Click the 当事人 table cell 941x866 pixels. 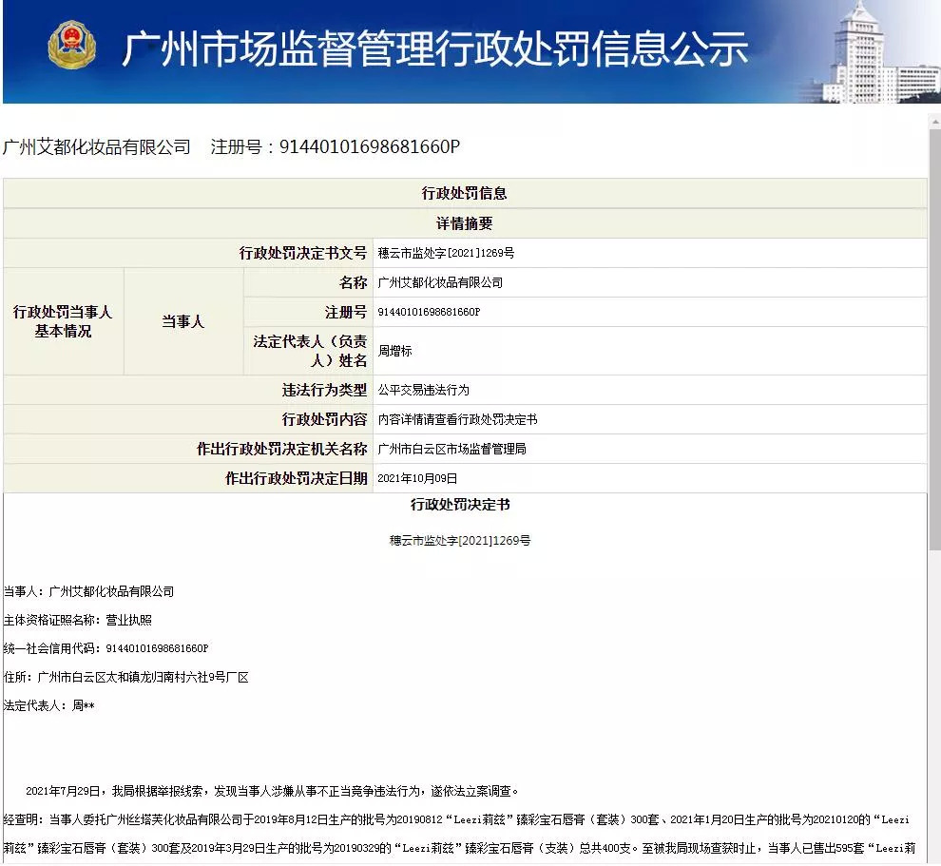(183, 321)
